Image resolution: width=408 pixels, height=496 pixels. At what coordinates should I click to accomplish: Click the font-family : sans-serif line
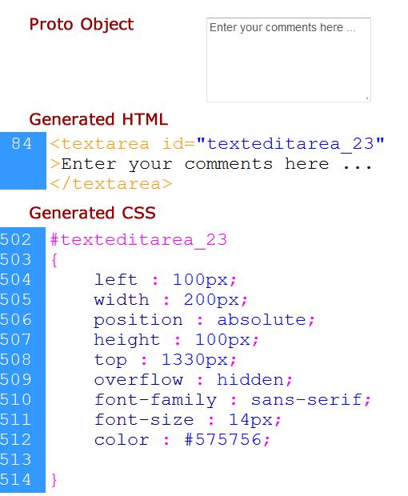pyautogui.click(x=233, y=400)
